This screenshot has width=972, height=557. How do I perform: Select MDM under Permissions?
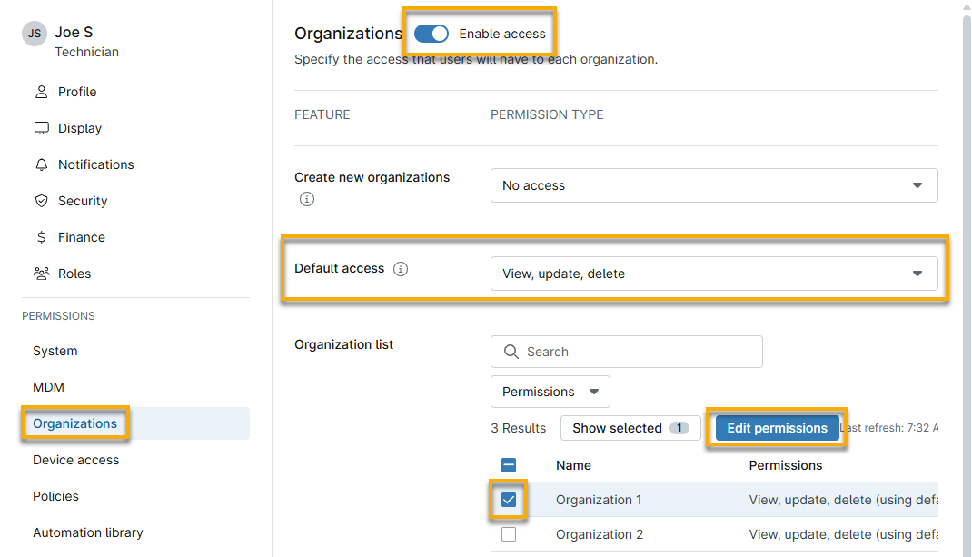point(48,387)
